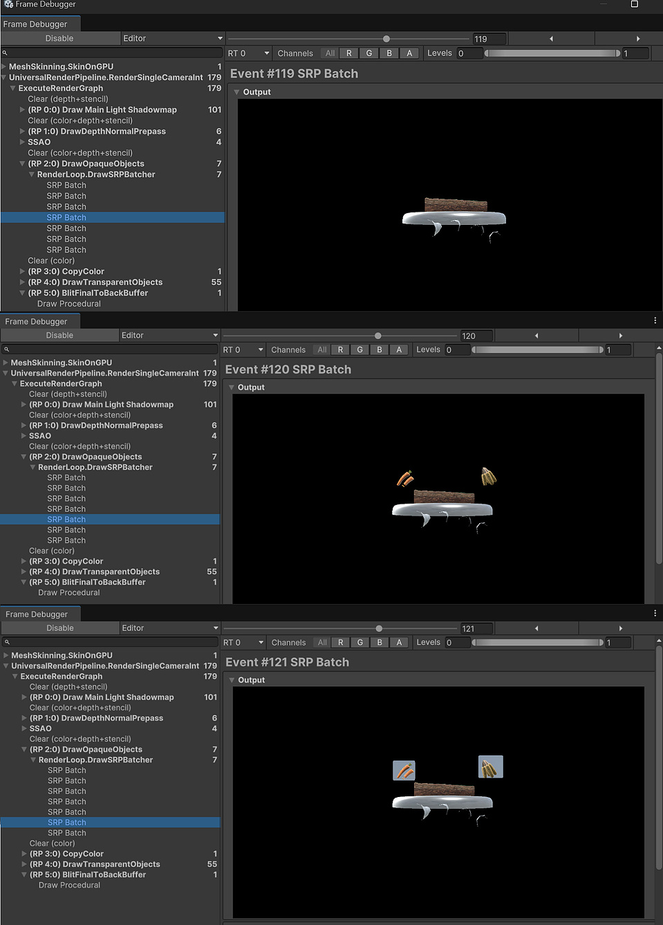Click Levels minimum field in event 119 panel

(x=469, y=53)
